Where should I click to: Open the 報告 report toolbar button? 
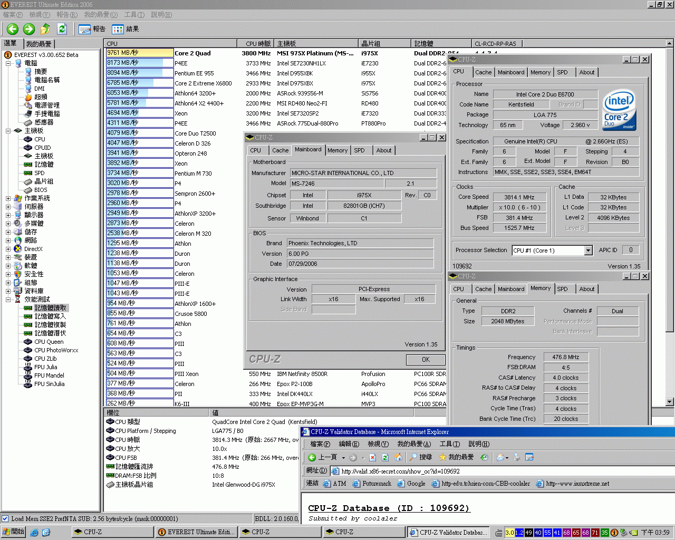92,29
